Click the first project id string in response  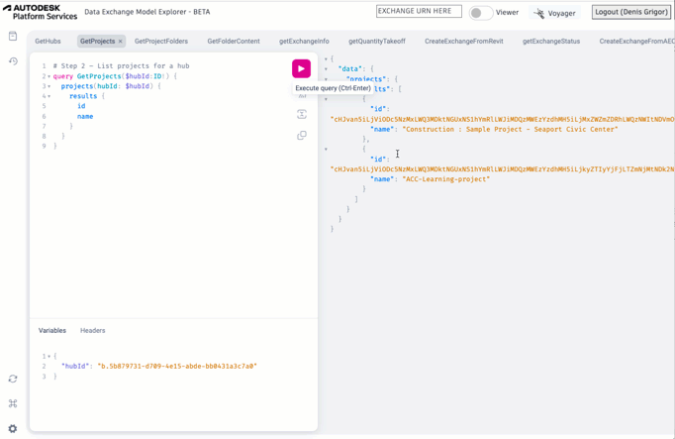click(503, 119)
